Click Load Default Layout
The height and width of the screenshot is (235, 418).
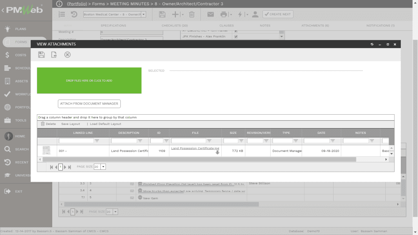pos(105,124)
